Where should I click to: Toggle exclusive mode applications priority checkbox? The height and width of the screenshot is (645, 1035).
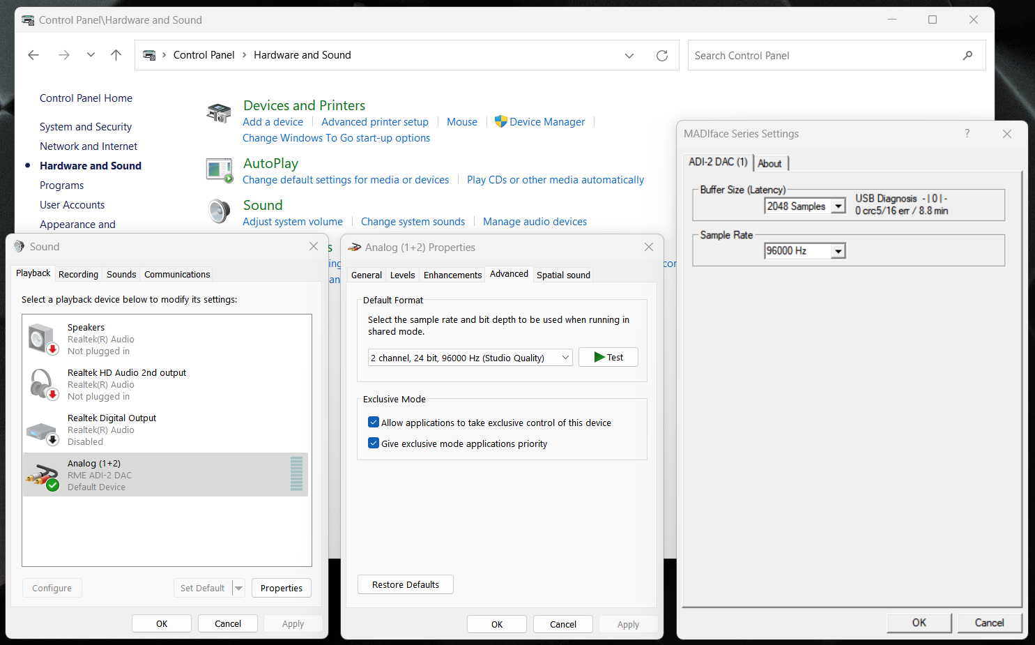click(374, 443)
